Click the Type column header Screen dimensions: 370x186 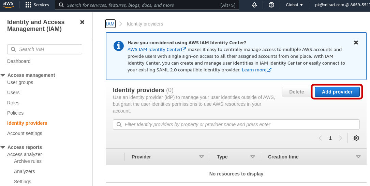222,157
